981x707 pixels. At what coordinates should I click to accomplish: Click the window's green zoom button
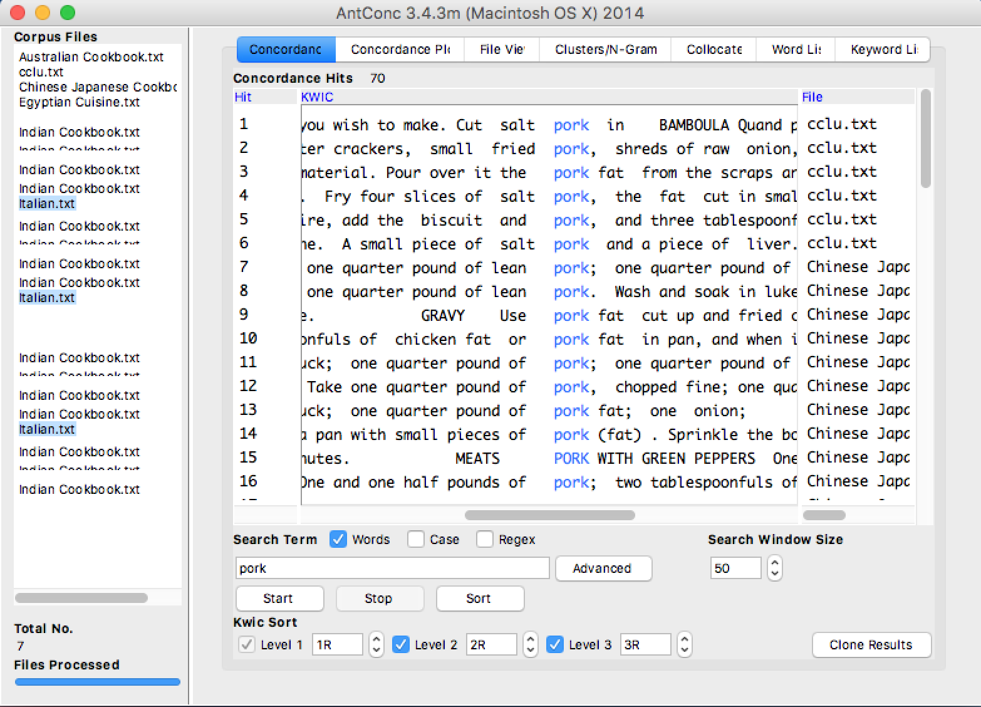68,12
